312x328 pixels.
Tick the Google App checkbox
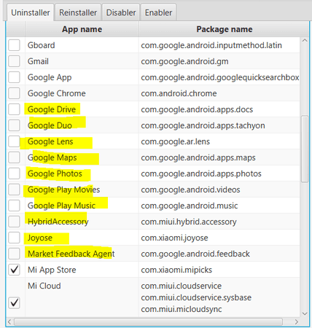point(14,77)
